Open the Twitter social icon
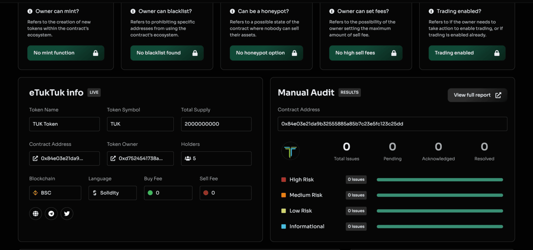 pos(67,214)
